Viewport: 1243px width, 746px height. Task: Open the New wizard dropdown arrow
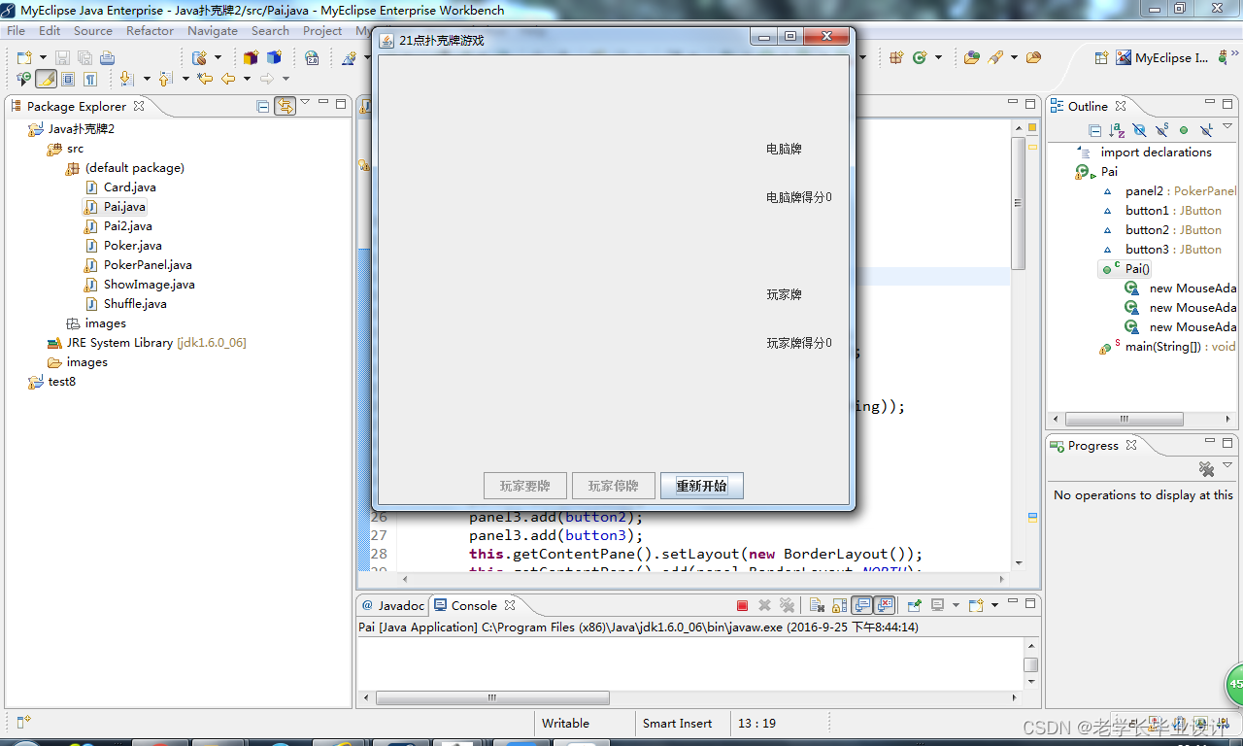[43, 57]
